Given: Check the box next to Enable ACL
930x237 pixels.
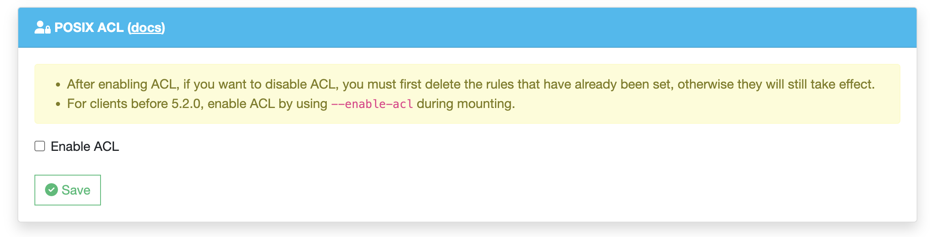Looking at the screenshot, I should pos(40,146).
